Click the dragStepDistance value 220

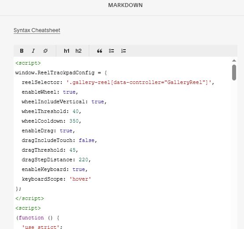[84, 160]
